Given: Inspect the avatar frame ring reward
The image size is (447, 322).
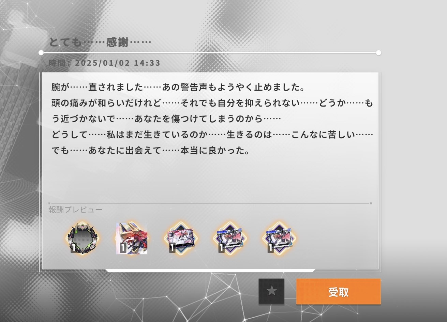Looking at the screenshot, I should click(82, 238).
